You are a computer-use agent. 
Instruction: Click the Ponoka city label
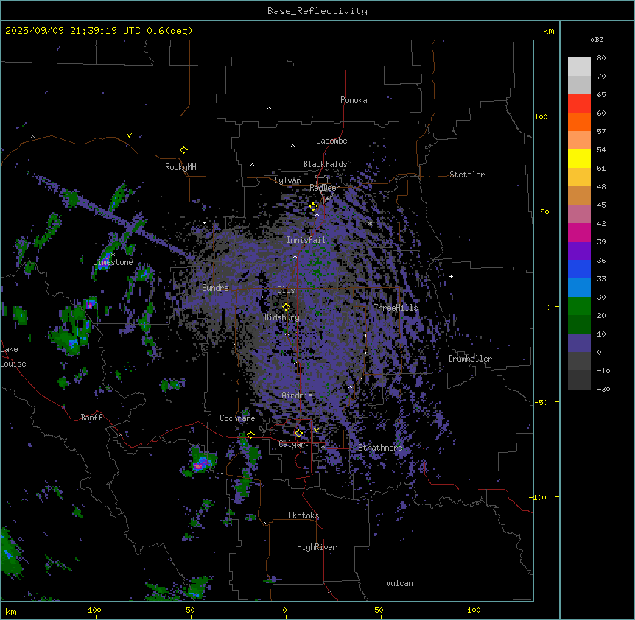[354, 100]
